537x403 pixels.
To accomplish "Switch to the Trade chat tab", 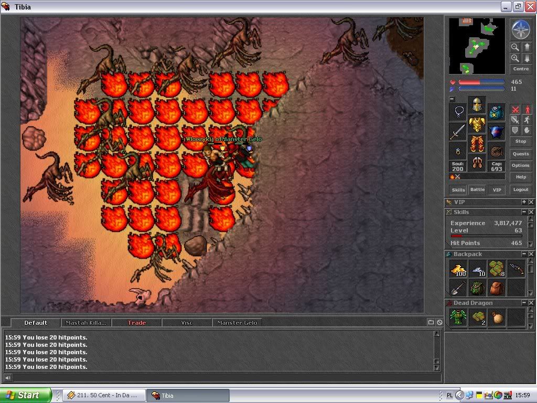I will [x=137, y=323].
